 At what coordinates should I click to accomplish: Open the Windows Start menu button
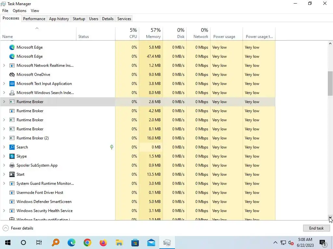8,243
